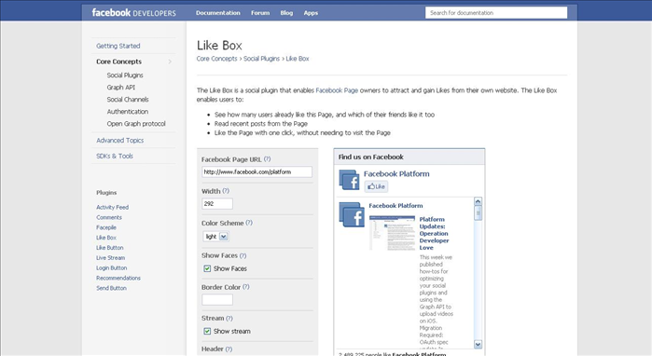Image resolution: width=652 pixels, height=356 pixels.
Task: Open Open Graph protocol sidebar entry
Action: [x=136, y=124]
